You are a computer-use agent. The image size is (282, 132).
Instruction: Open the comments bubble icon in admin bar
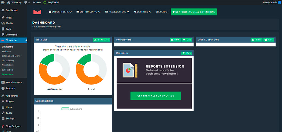coord(25,2)
